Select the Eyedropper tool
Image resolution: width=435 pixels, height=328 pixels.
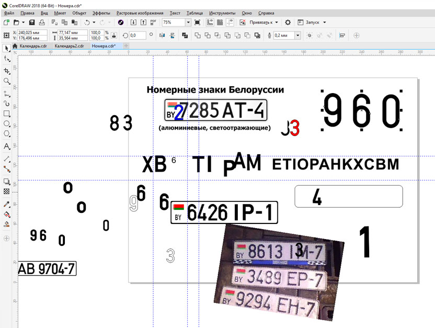[x=7, y=204]
